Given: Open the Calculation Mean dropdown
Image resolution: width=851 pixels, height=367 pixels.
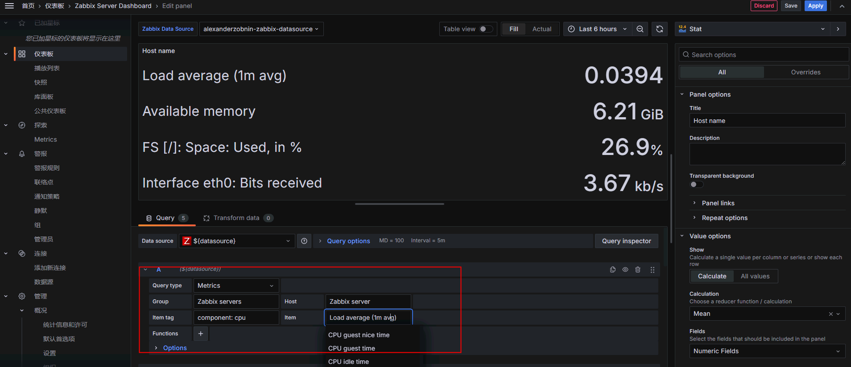Looking at the screenshot, I should coord(767,314).
